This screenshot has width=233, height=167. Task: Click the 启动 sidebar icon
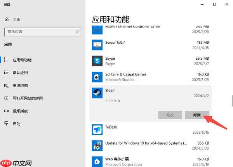click(x=6, y=123)
